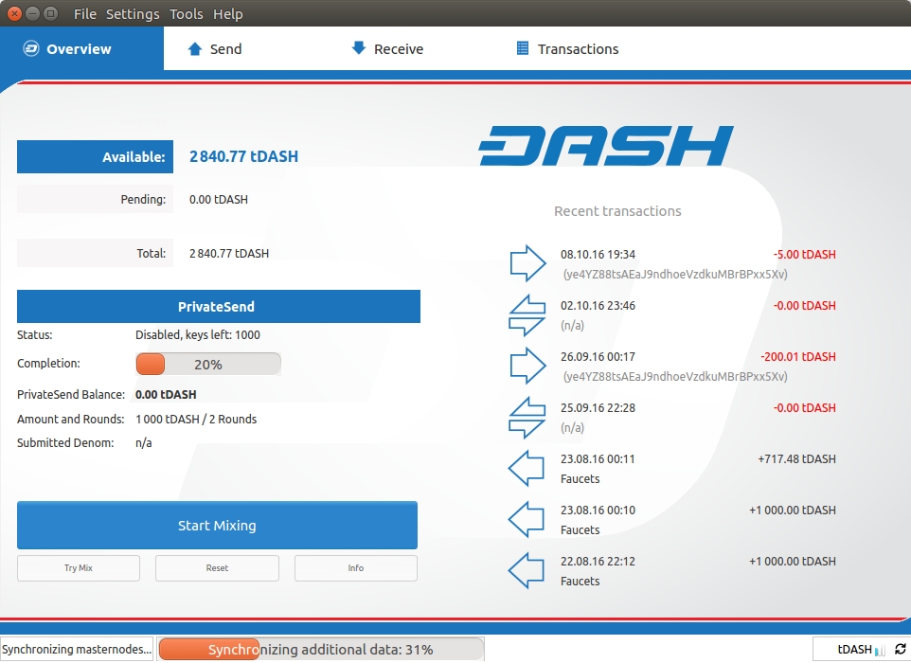Click the down arrow icon beside Receive
The width and height of the screenshot is (911, 663).
click(359, 48)
